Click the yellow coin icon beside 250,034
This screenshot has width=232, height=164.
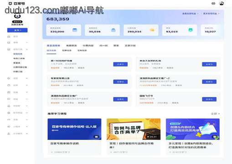coord(152,30)
